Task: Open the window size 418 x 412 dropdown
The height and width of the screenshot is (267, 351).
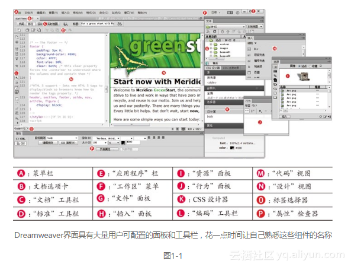Action: click(194, 129)
